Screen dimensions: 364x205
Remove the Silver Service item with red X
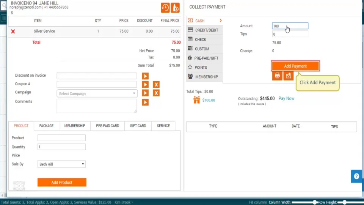13,32
